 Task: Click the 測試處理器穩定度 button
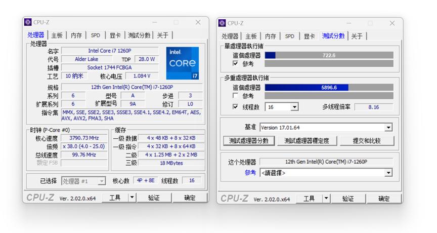[307, 141]
